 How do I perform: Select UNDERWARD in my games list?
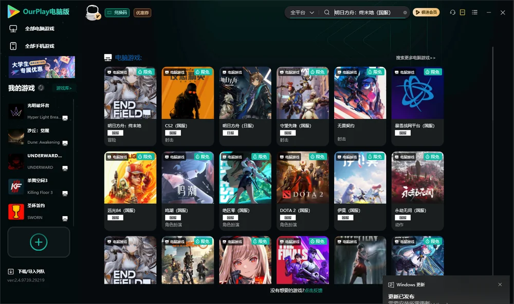(39, 161)
